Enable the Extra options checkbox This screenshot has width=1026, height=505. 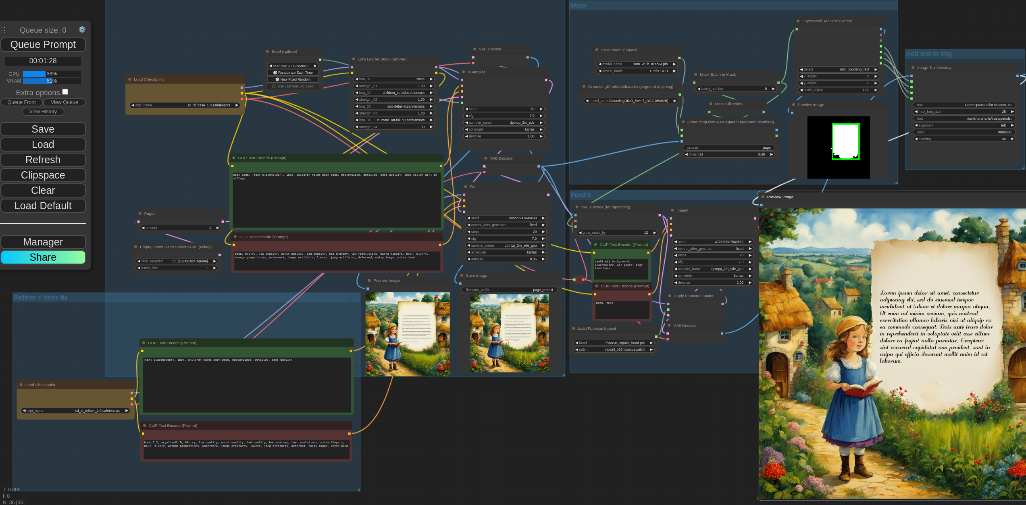(x=65, y=92)
